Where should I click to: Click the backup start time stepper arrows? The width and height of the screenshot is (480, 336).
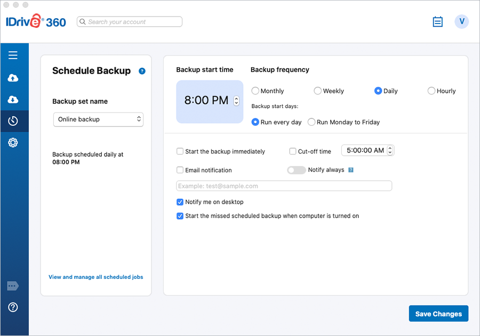point(236,101)
